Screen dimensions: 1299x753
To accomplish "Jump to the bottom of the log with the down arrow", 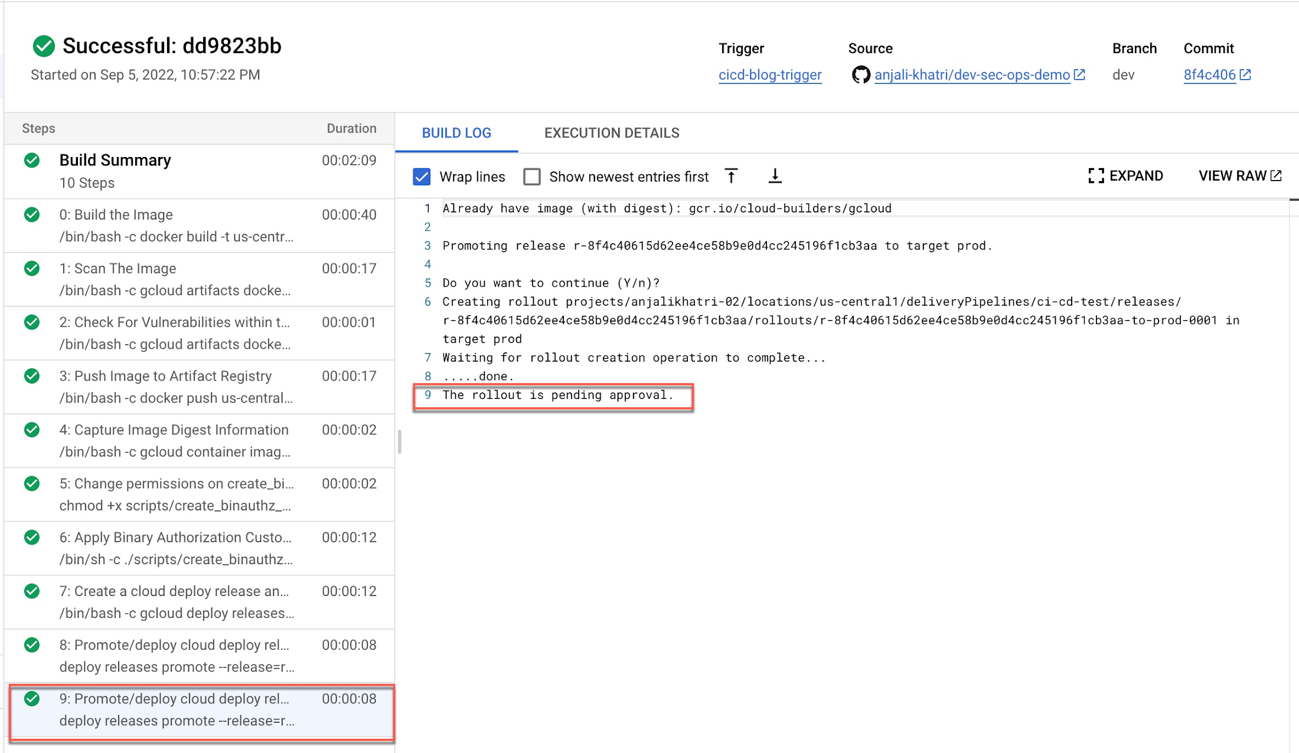I will 775,176.
